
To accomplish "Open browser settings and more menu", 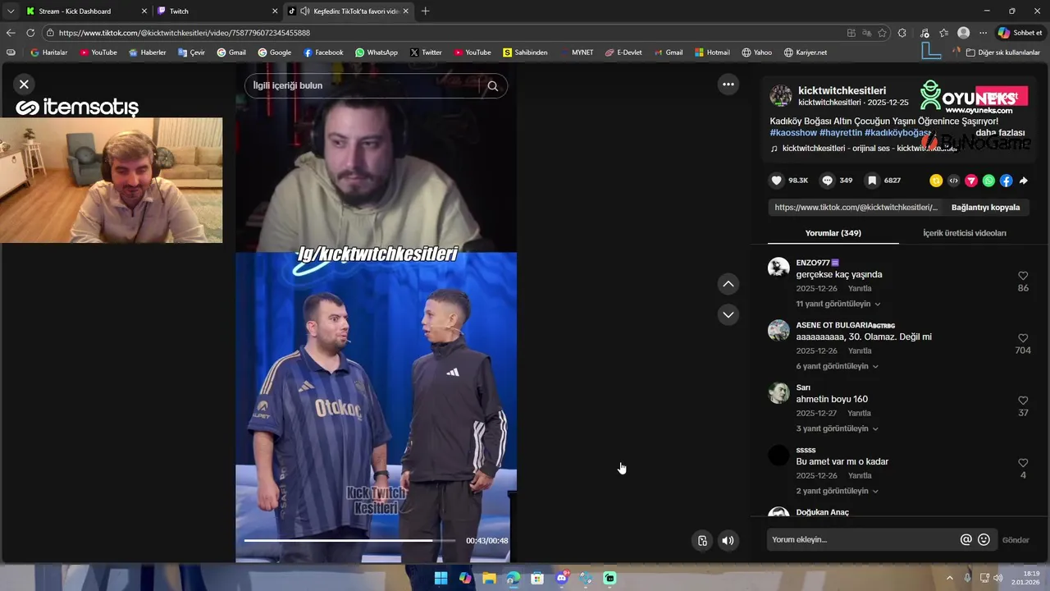I will tap(983, 33).
